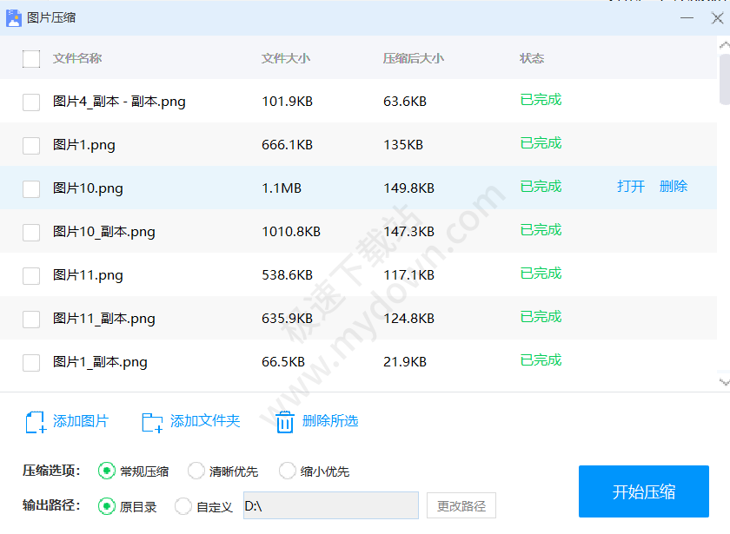
Task: Click the 添加文件夹 add folder icon
Action: pos(152,422)
